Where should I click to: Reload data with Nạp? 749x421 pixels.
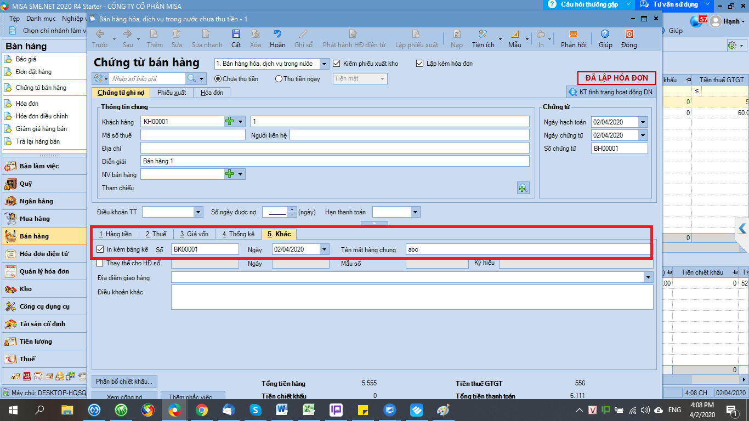pos(457,38)
